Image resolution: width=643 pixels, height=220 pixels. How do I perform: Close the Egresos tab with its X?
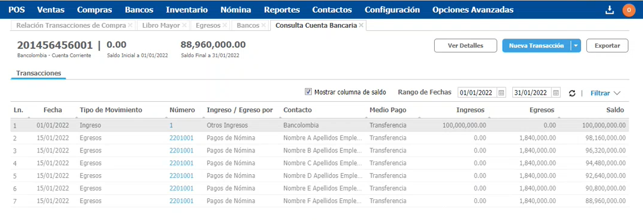pos(225,25)
